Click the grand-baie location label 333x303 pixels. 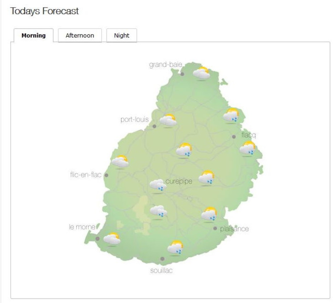coord(165,64)
